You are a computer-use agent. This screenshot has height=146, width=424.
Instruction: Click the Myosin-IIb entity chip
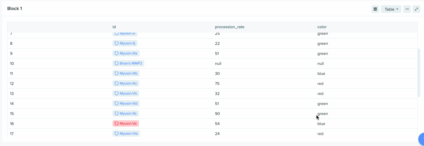tap(126, 113)
